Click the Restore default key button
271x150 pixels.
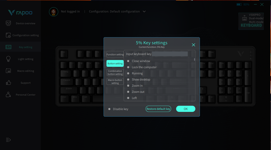[x=158, y=109]
